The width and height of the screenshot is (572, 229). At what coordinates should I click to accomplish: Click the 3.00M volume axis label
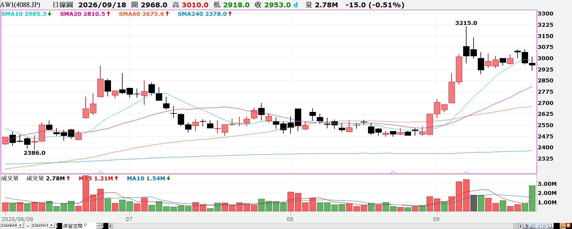coord(547,184)
